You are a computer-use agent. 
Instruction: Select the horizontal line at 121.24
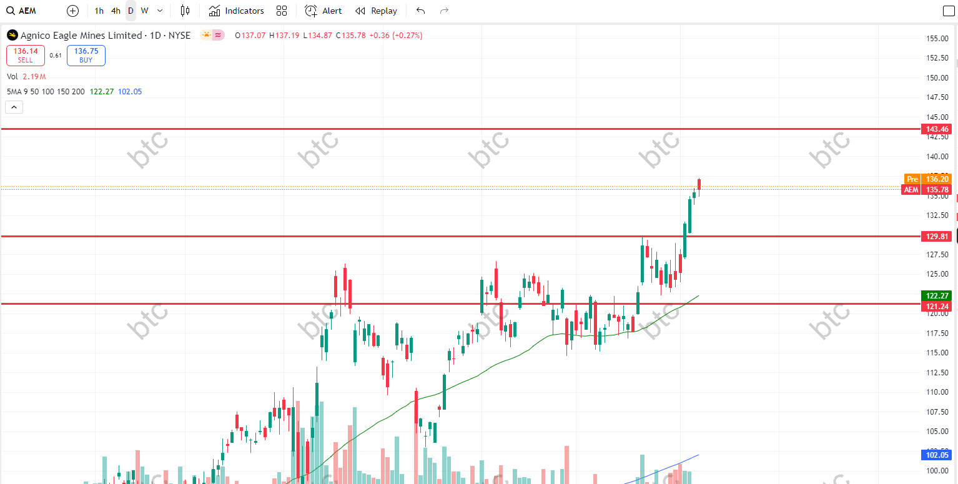click(x=461, y=304)
